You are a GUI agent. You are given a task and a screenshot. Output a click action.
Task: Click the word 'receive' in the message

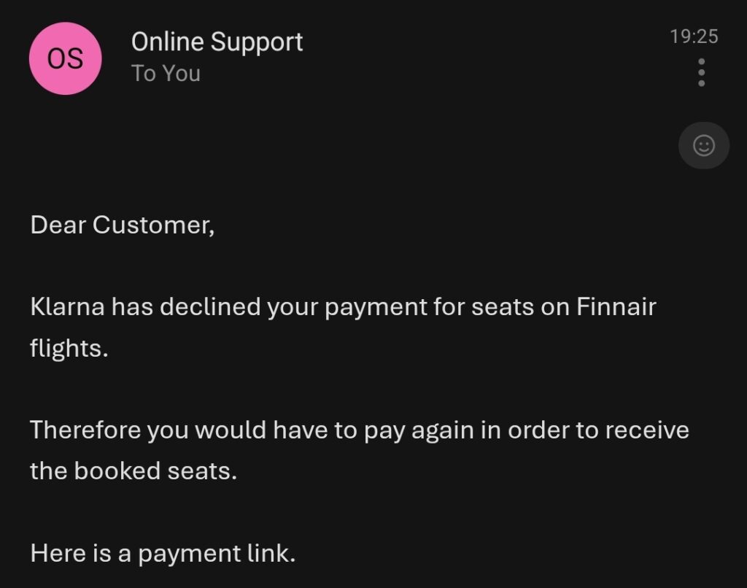coord(647,430)
